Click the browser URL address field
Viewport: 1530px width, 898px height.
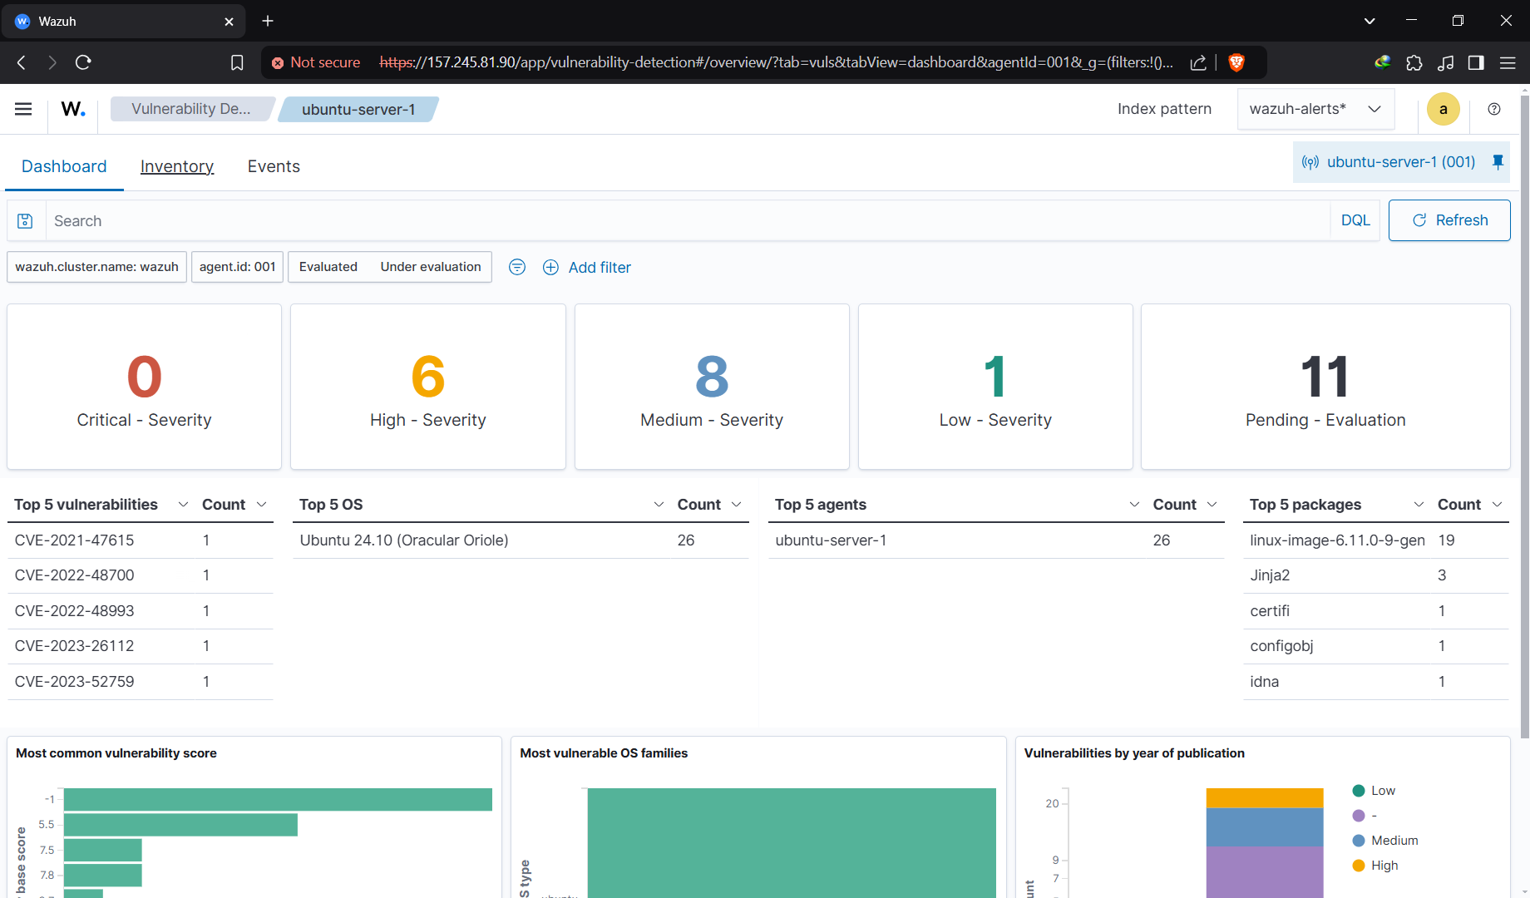[775, 62]
